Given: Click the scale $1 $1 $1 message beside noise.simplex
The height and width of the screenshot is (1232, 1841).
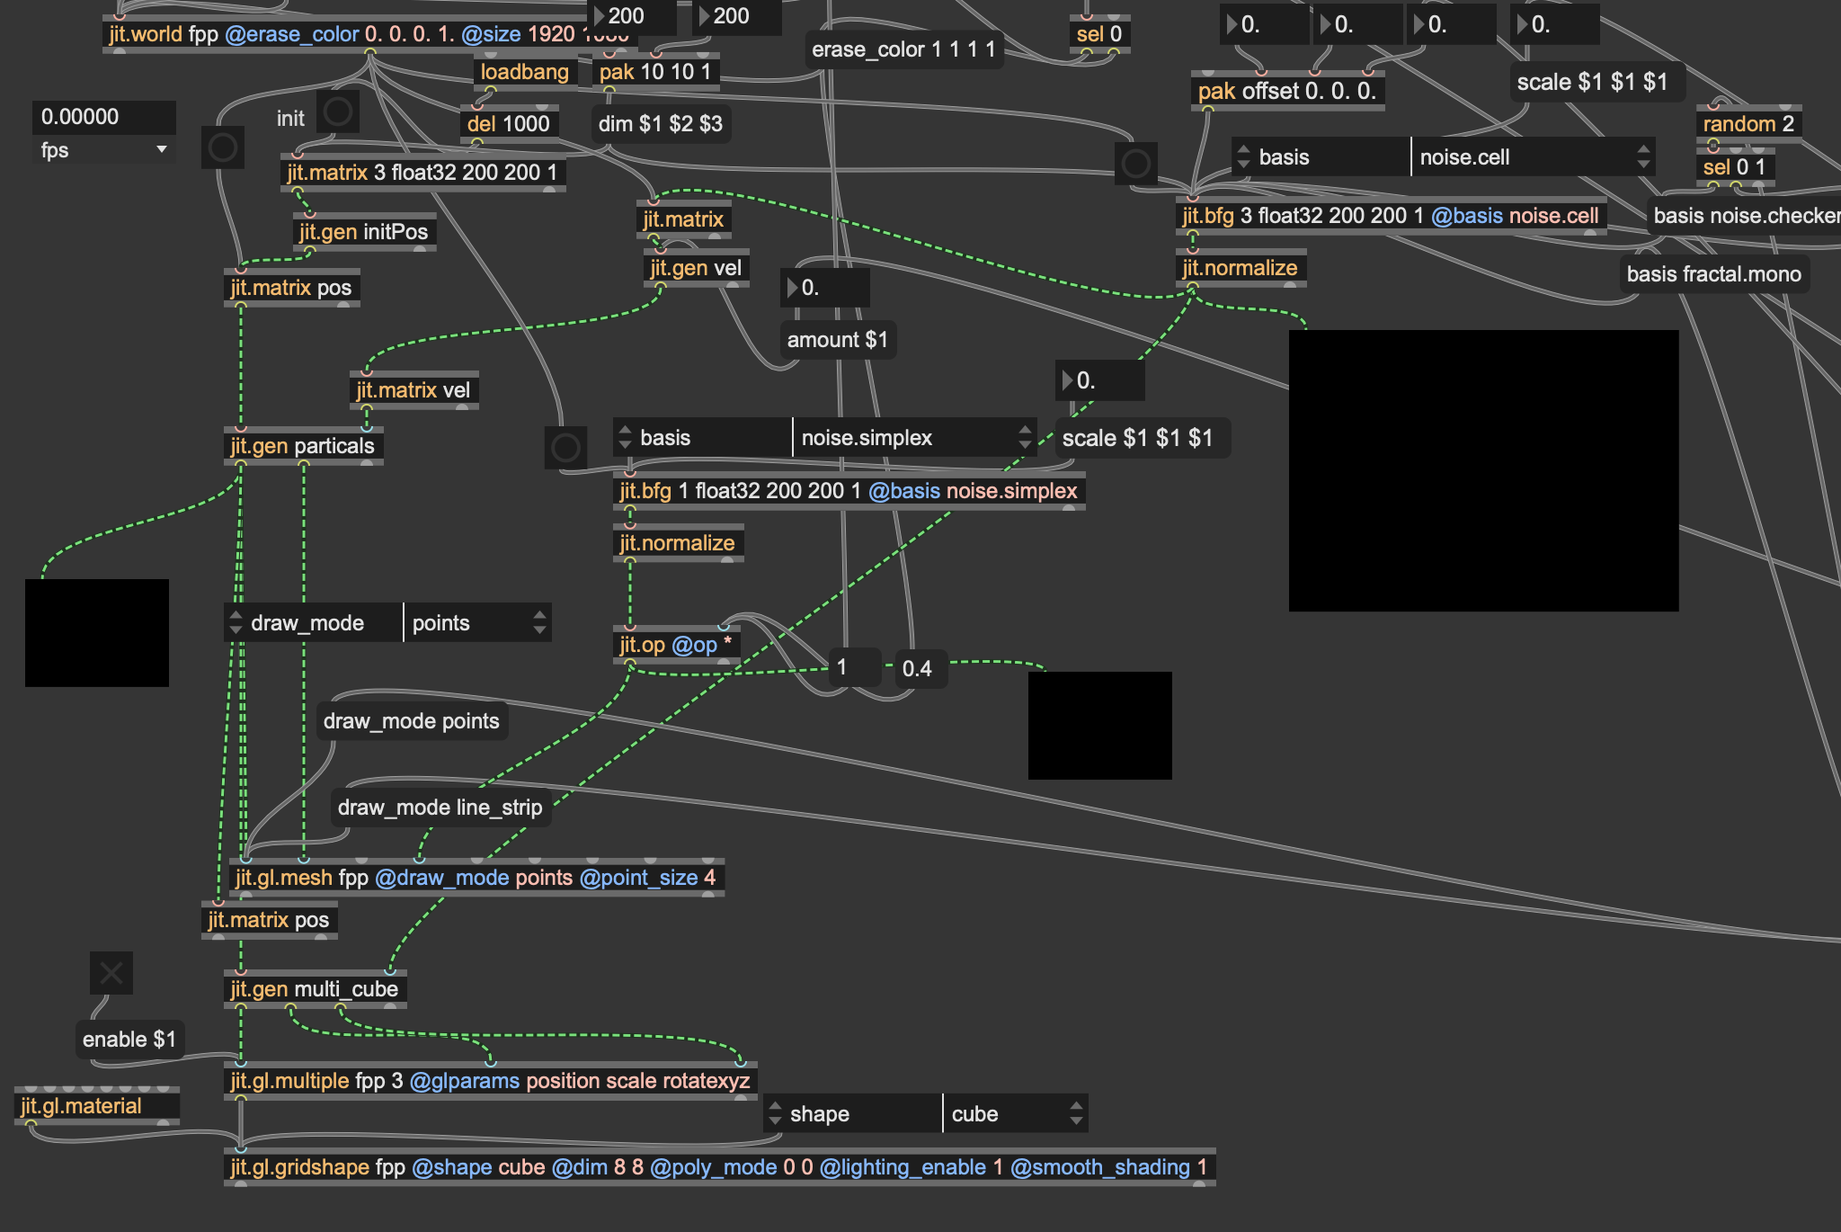Looking at the screenshot, I should (x=1142, y=438).
